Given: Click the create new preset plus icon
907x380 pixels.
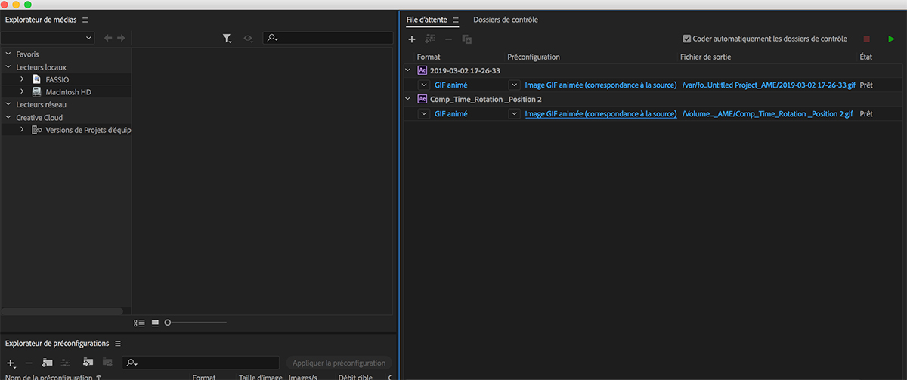Looking at the screenshot, I should click(x=11, y=363).
